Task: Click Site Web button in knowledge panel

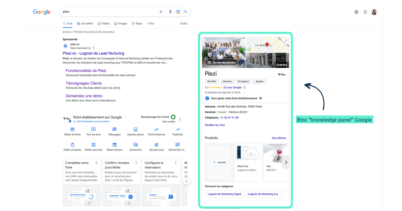Action: [x=212, y=81]
